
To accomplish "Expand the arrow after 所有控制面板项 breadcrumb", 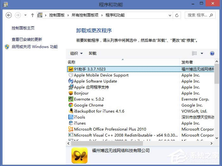I will click(x=102, y=15).
